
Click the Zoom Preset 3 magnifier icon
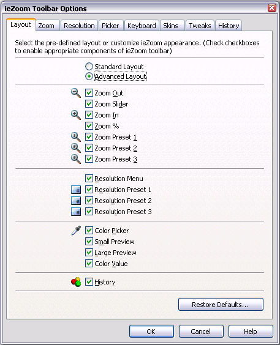[x=76, y=159]
